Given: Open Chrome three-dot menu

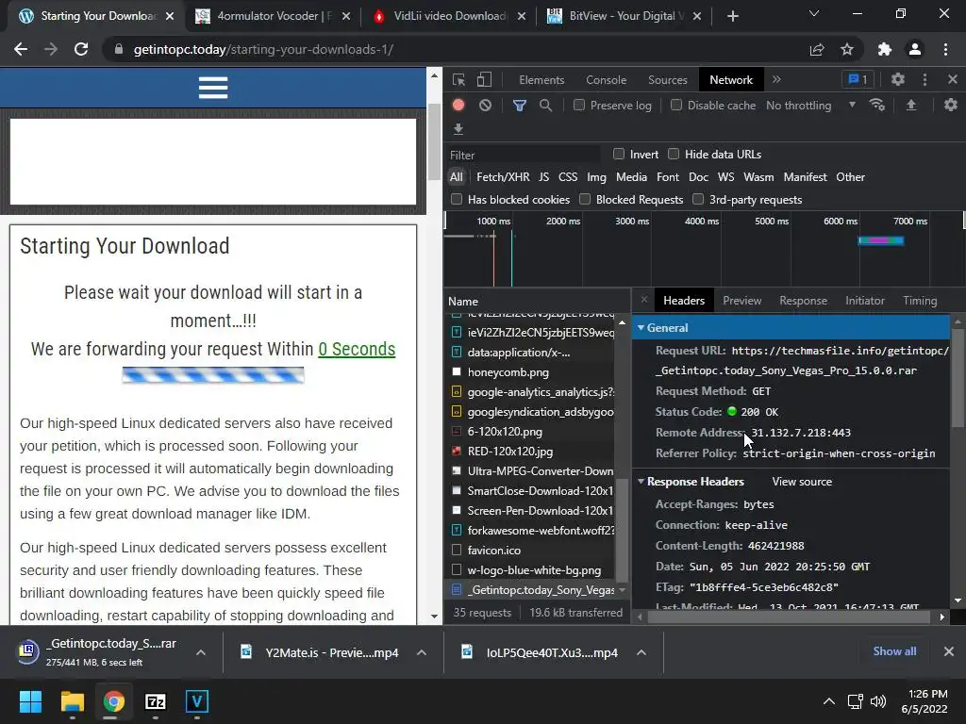Looking at the screenshot, I should tap(945, 49).
